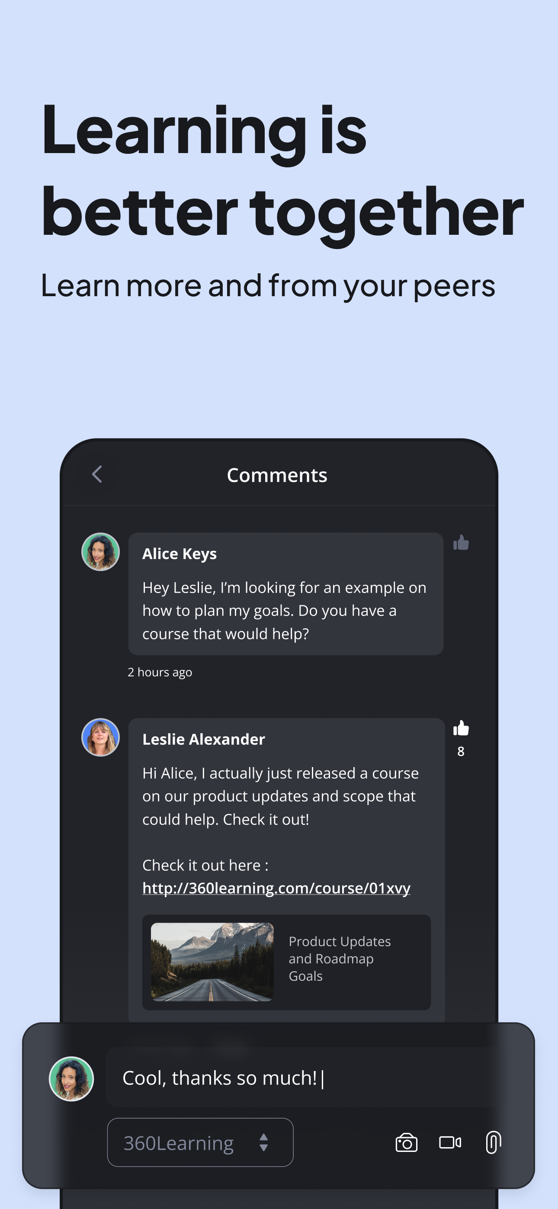Image resolution: width=558 pixels, height=1209 pixels.
Task: Go back using the Comments back arrow
Action: pos(97,474)
